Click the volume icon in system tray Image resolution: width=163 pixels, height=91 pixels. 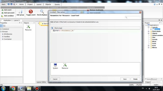(x=150, y=88)
